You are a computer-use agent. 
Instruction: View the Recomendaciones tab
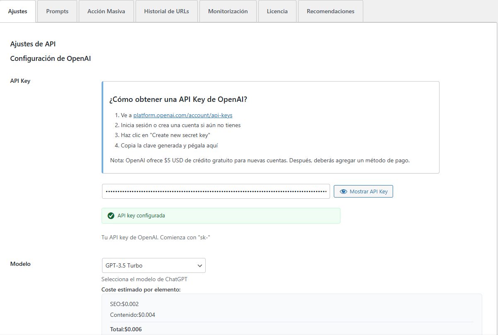tap(330, 11)
